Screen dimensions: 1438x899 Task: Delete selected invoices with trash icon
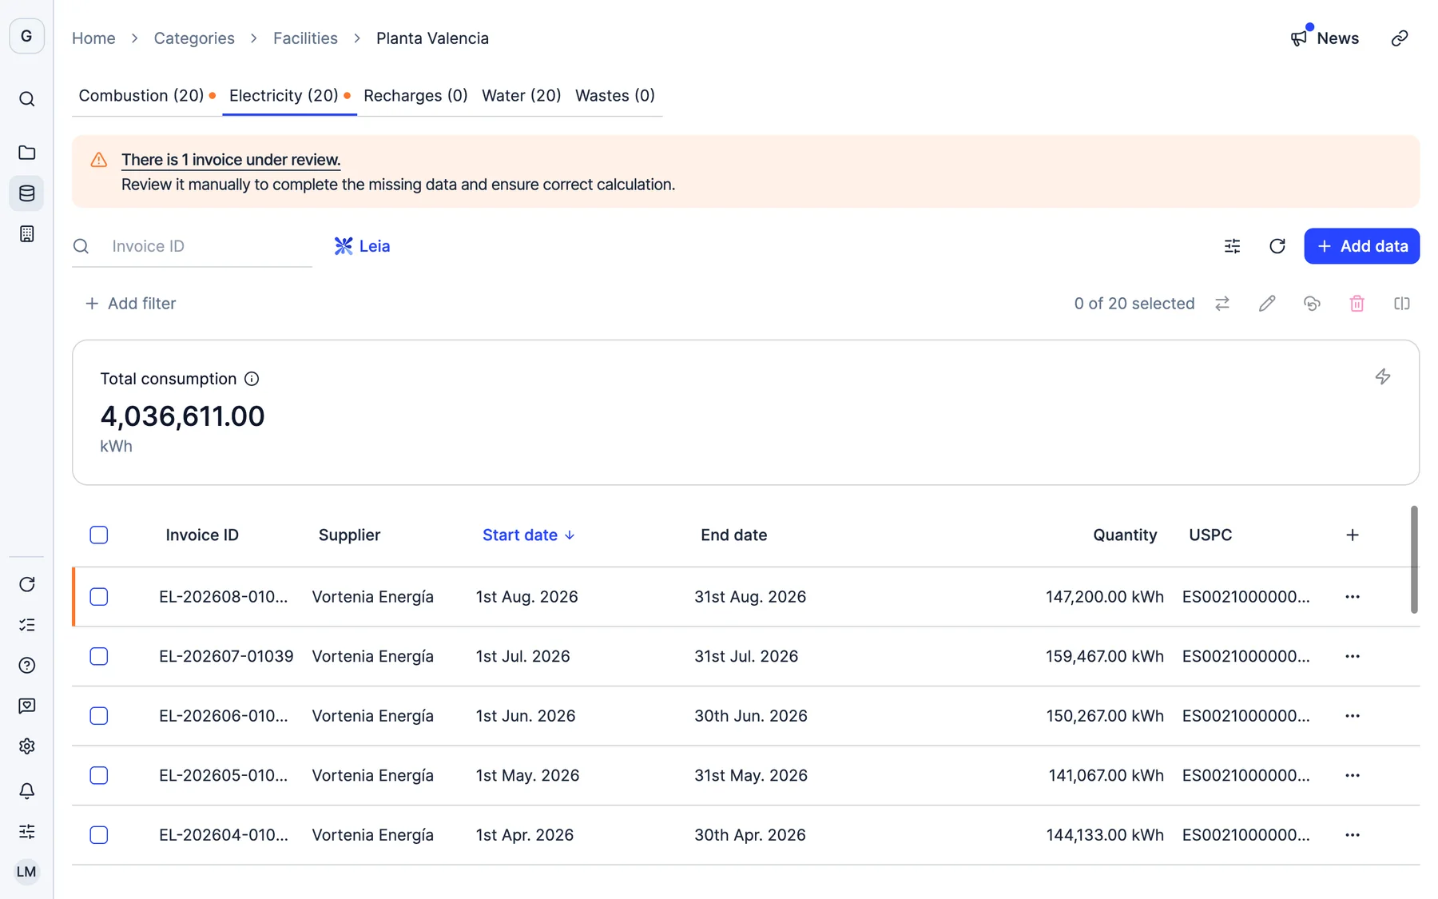[x=1357, y=304]
